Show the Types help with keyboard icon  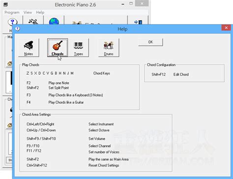[x=78, y=48]
